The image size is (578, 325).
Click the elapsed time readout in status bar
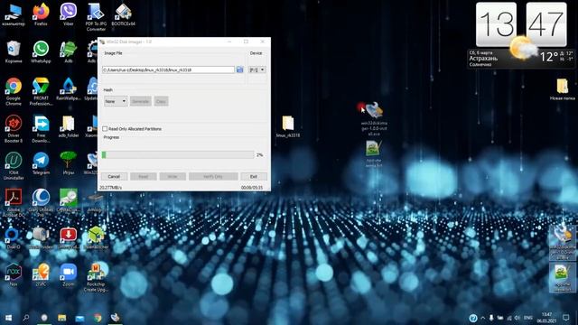click(252, 188)
